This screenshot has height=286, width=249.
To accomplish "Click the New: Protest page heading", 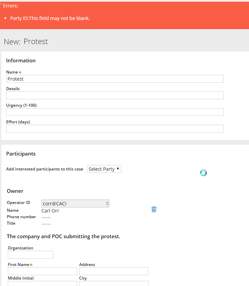I will click(26, 42).
